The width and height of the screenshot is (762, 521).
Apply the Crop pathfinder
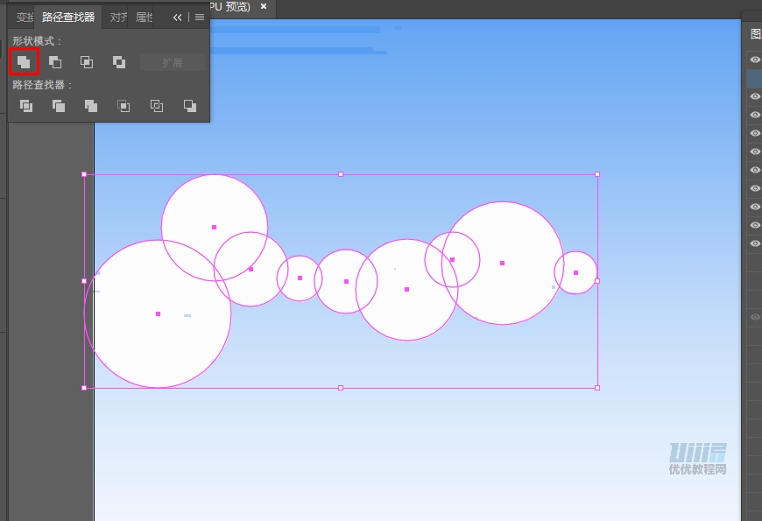(123, 106)
